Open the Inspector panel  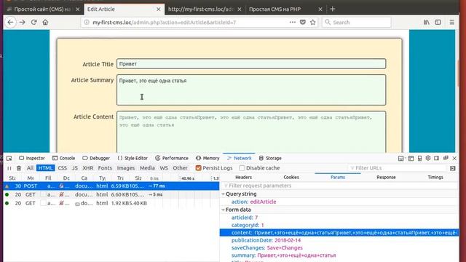(32, 159)
